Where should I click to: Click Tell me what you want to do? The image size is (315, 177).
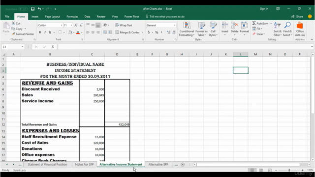tap(165, 17)
